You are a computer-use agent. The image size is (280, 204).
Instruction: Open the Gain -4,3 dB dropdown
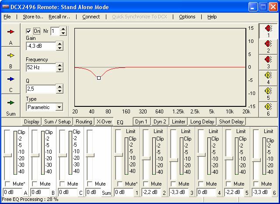pos(59,46)
